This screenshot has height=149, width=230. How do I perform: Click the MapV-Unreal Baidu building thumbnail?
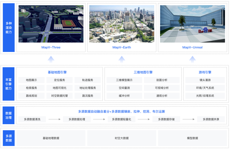(192, 24)
